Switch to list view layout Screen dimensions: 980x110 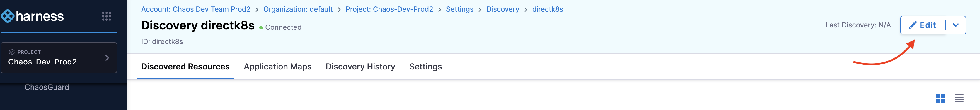coord(959,98)
